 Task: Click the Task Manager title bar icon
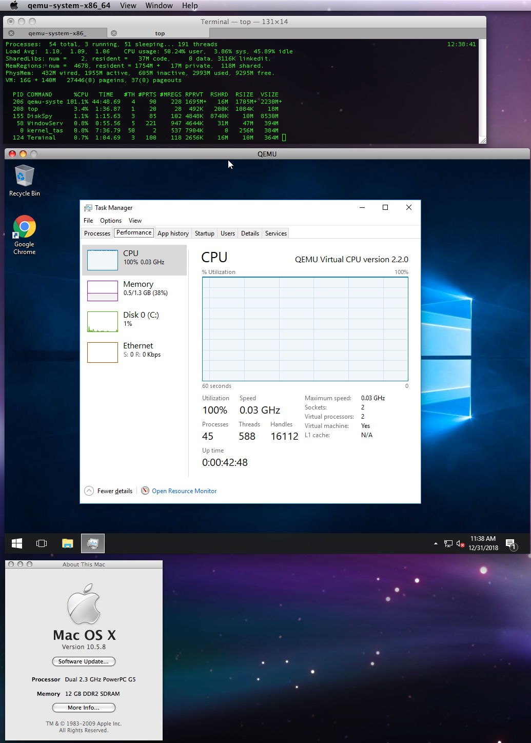(x=88, y=208)
